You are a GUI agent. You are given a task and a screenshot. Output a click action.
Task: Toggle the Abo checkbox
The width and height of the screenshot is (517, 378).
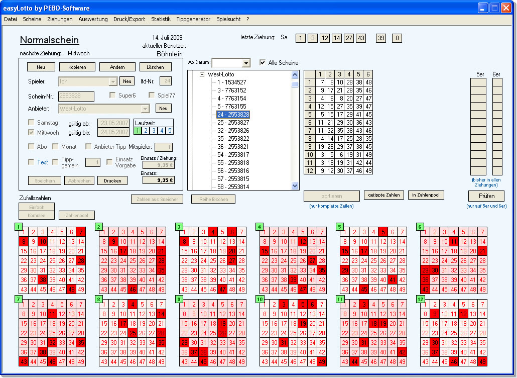pos(31,146)
